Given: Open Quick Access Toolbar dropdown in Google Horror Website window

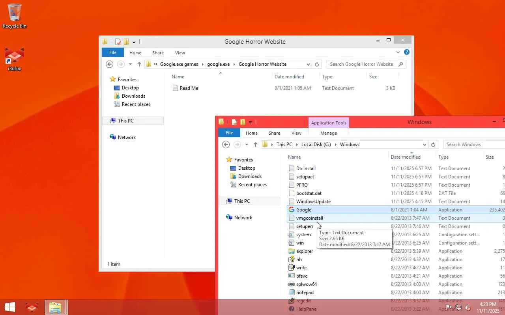Looking at the screenshot, I should (x=134, y=42).
